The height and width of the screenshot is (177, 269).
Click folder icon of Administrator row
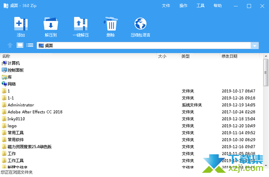tap(4, 105)
